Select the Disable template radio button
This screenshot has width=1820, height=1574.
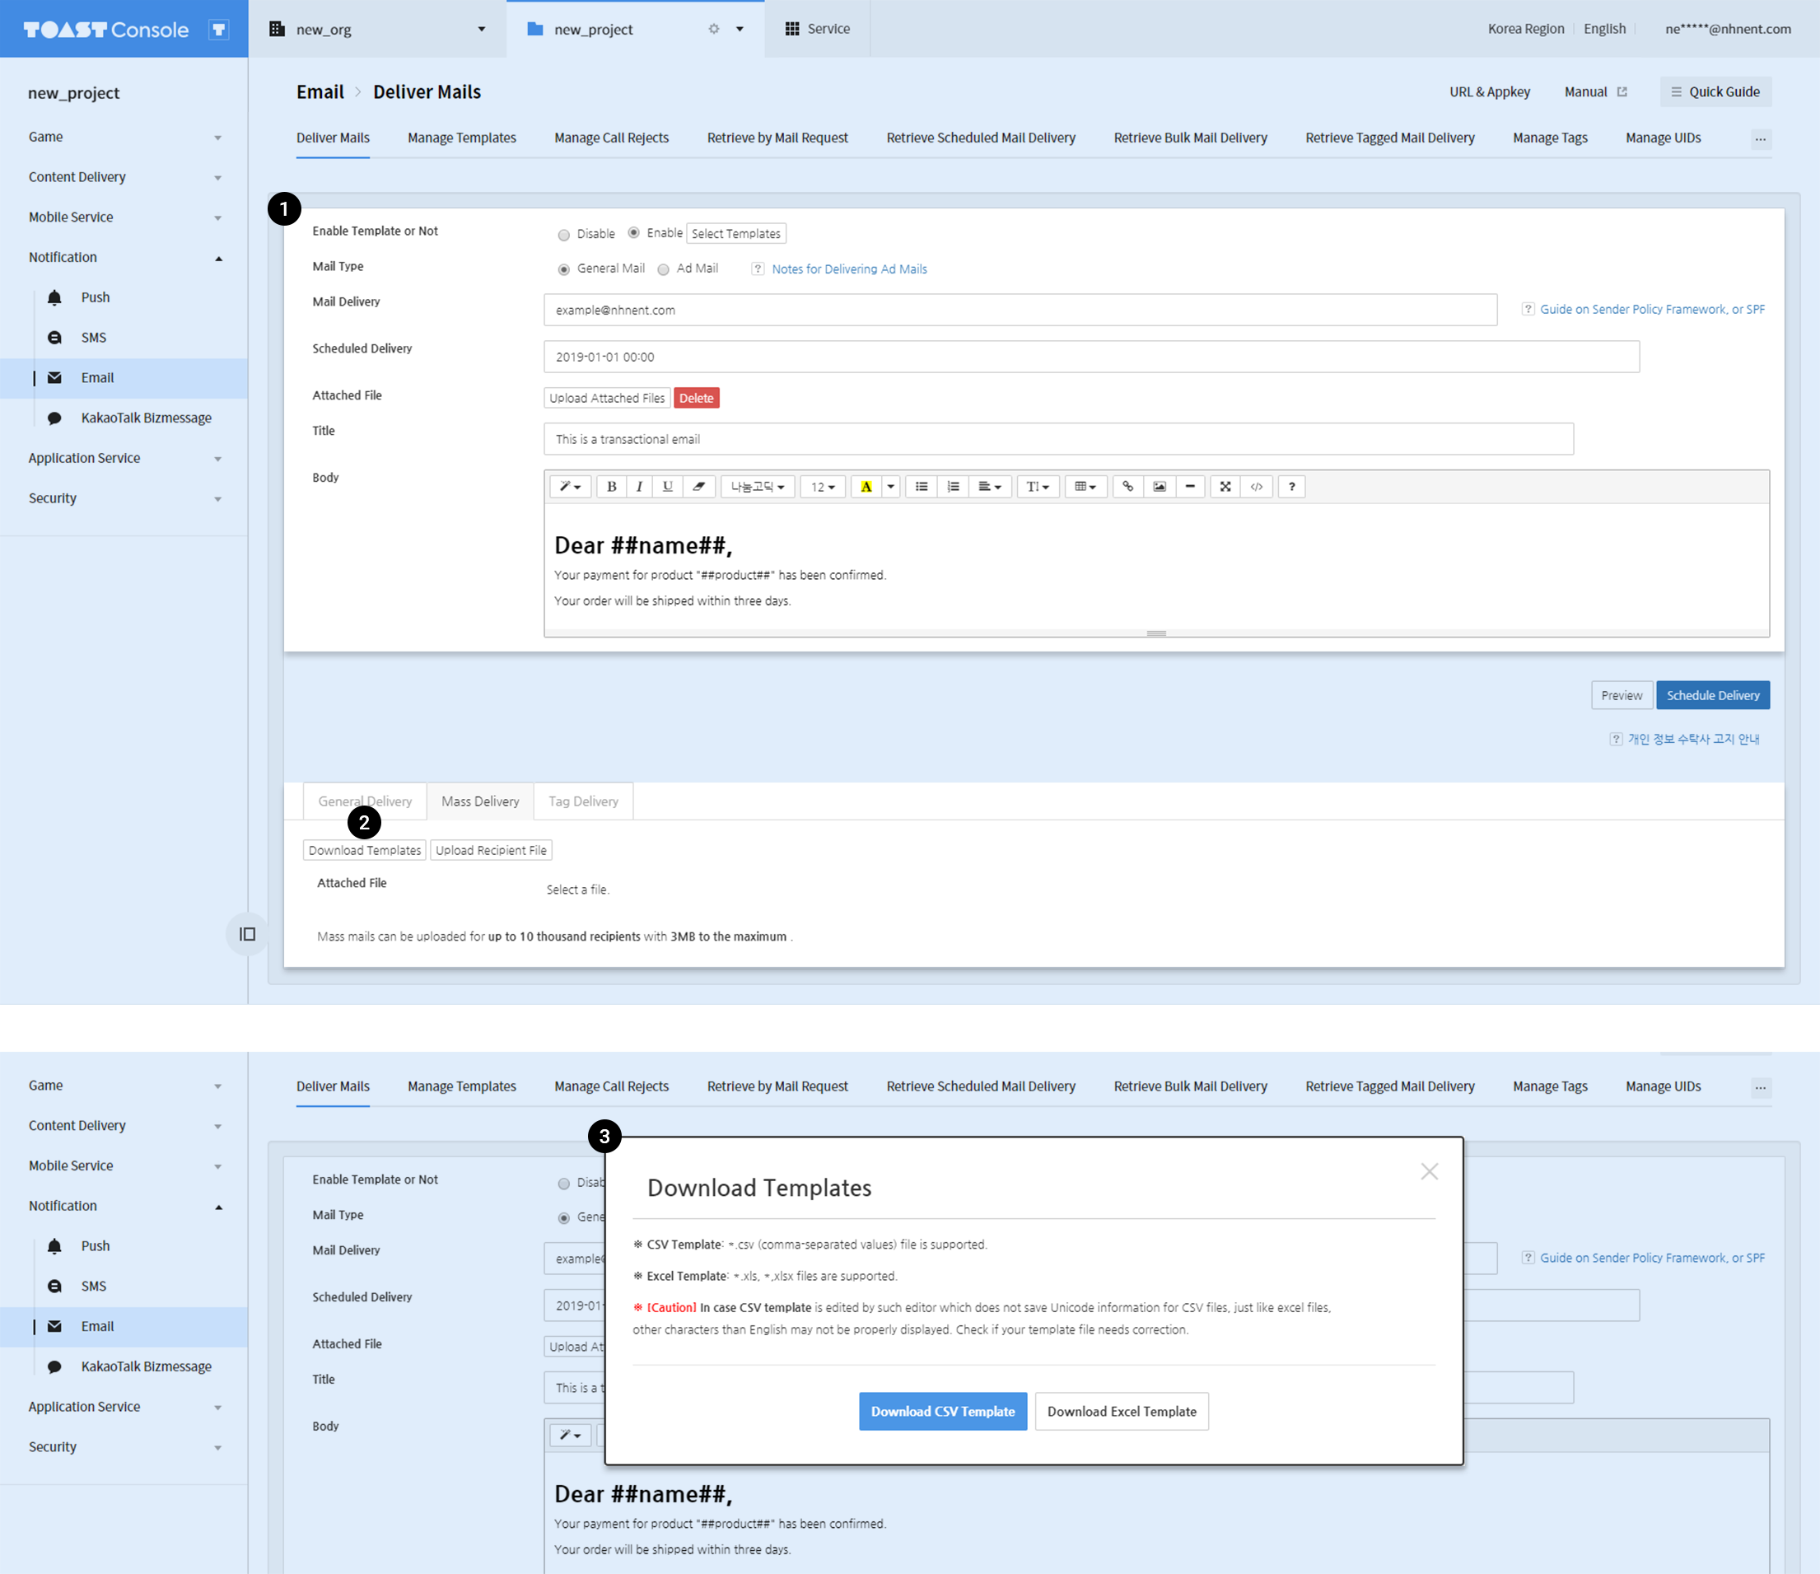(564, 235)
